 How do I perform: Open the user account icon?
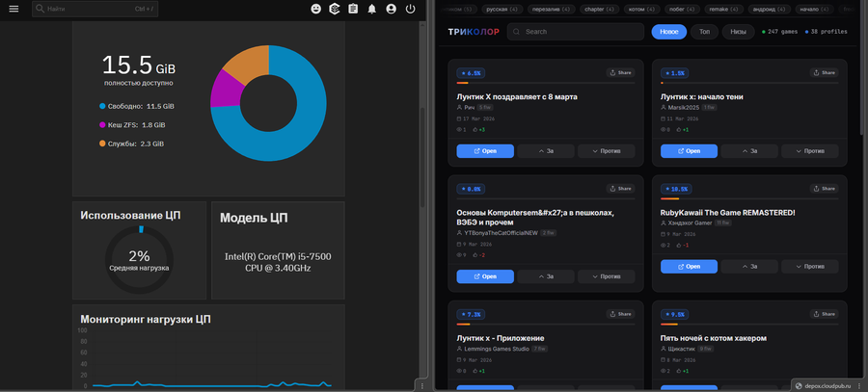(x=391, y=9)
